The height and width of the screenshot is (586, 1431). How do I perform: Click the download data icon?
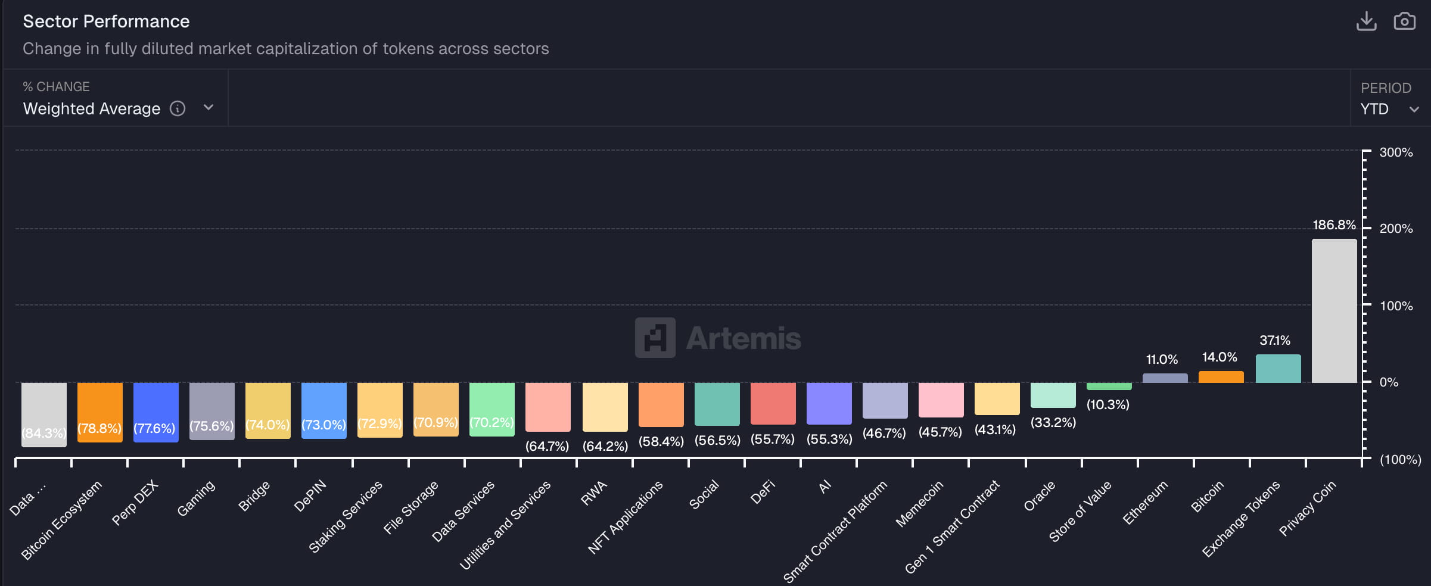(1366, 21)
